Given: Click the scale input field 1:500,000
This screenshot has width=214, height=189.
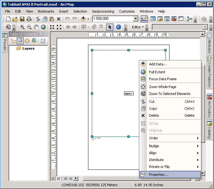Looking at the screenshot, I should (x=113, y=19).
